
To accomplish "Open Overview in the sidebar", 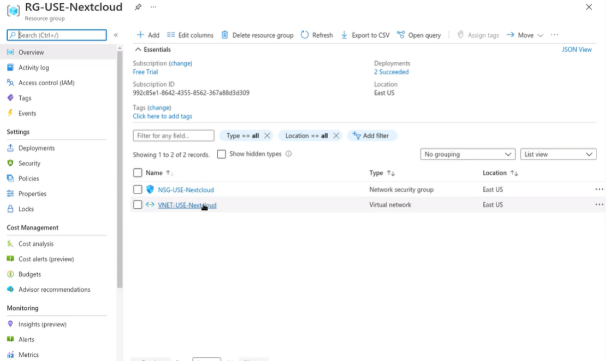I will coord(31,52).
